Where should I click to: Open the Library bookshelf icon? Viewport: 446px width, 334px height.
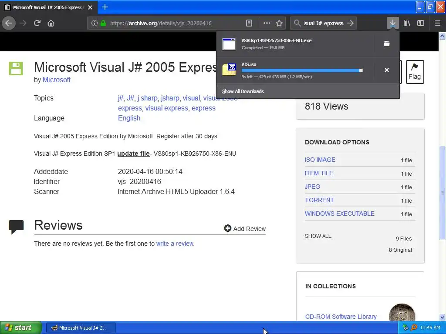407,23
